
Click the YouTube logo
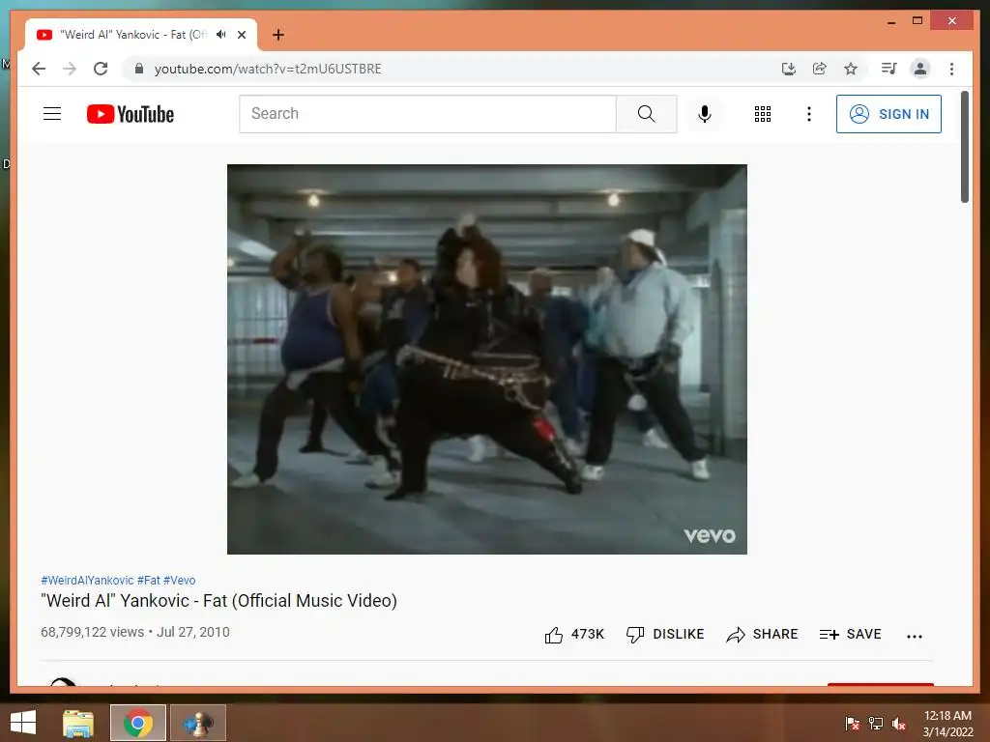pyautogui.click(x=131, y=114)
